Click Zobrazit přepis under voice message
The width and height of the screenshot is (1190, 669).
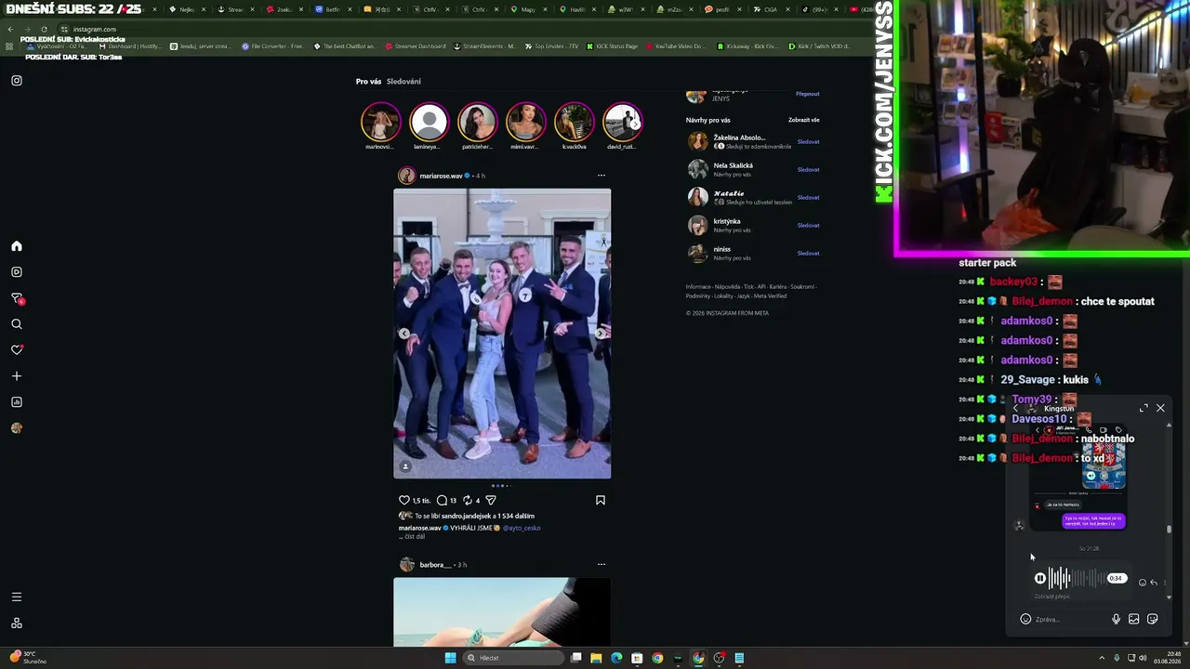[x=1051, y=597]
